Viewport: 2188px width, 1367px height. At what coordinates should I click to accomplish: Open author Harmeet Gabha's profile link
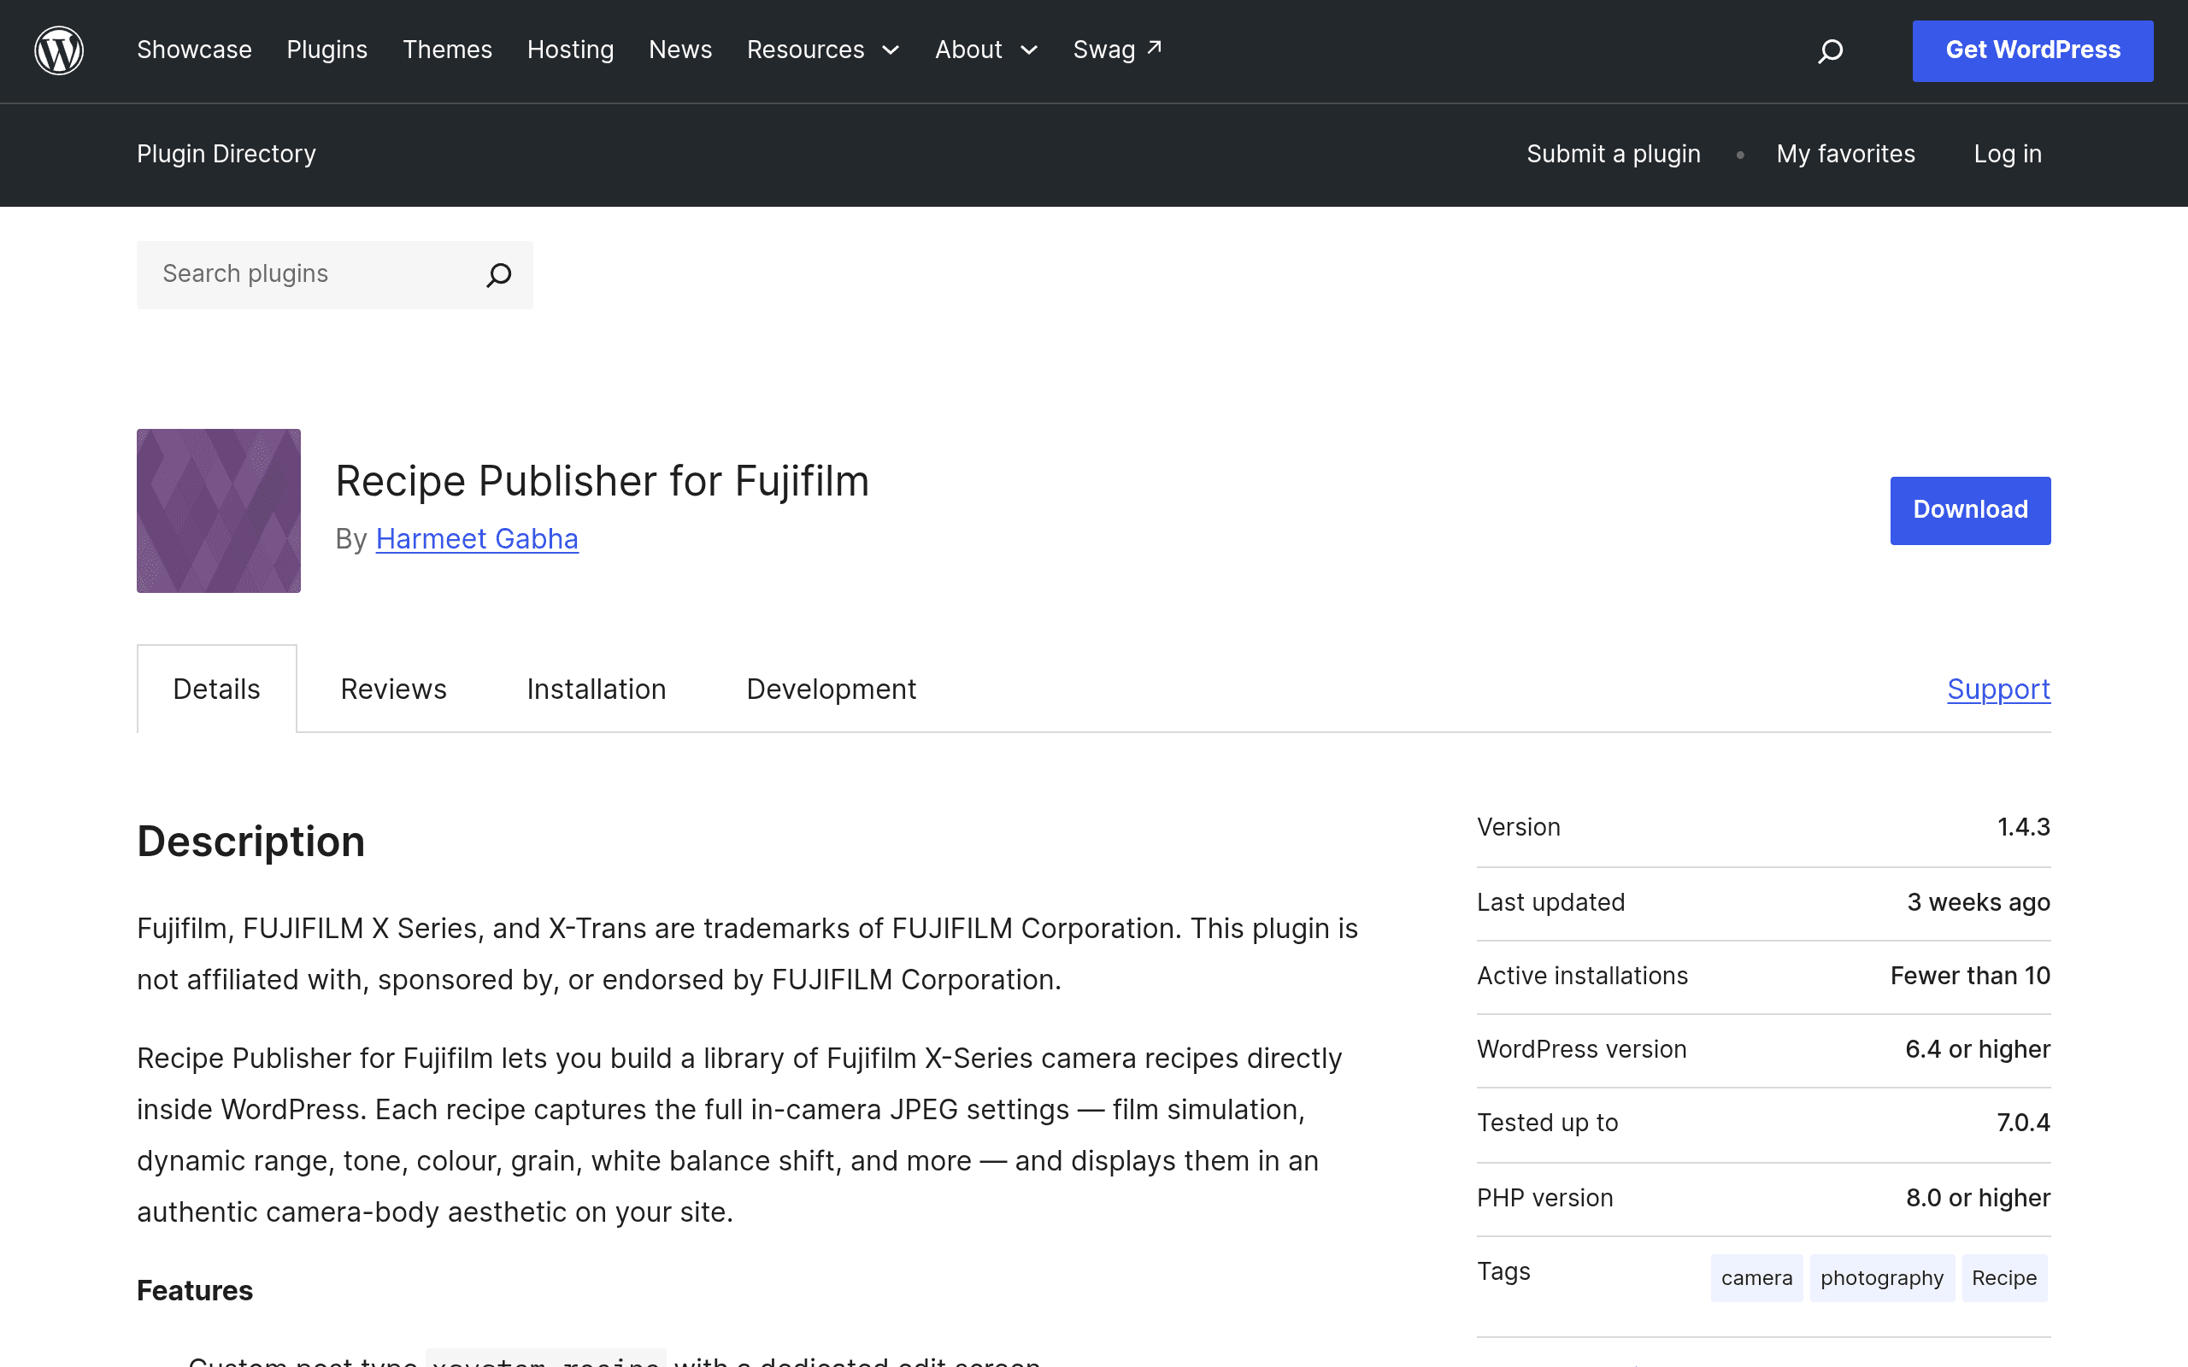click(x=476, y=539)
